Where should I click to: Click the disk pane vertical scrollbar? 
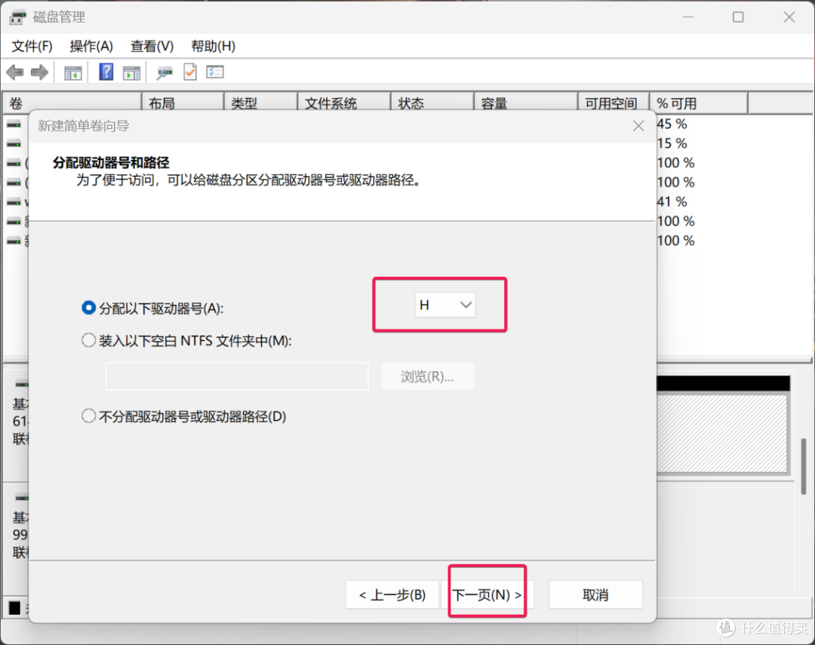804,465
